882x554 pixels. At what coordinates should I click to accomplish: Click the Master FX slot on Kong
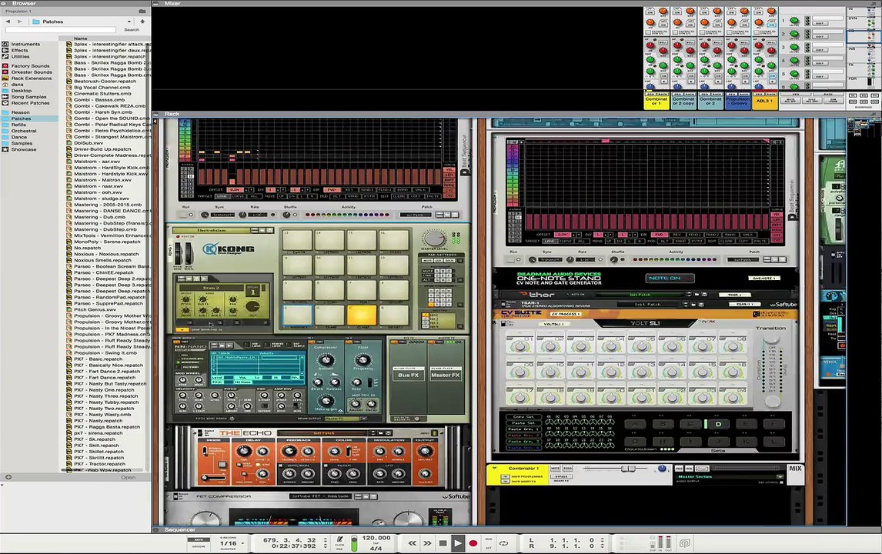(445, 375)
